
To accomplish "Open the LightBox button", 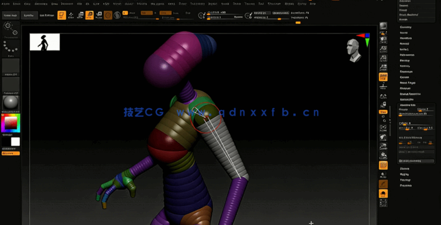I will [29, 16].
